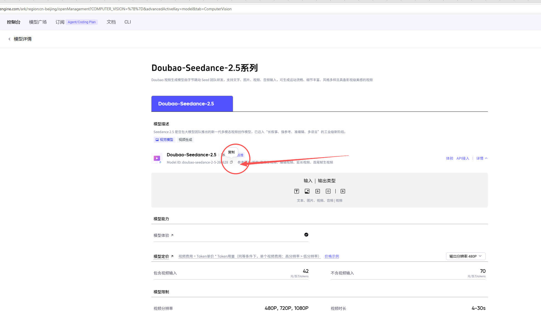Open the 模型定价 external link arrow
The width and height of the screenshot is (541, 311).
tap(172, 256)
